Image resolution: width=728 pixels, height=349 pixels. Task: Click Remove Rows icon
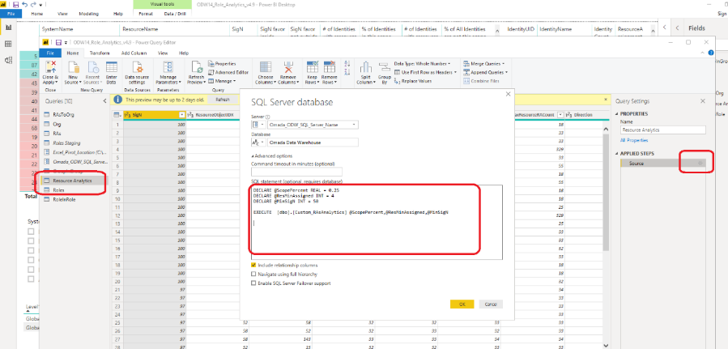(x=329, y=67)
